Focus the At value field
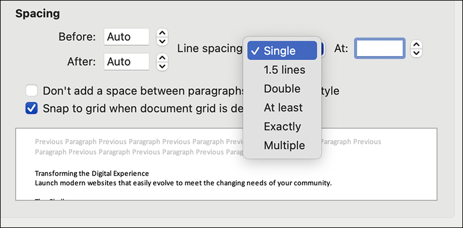 (x=379, y=48)
